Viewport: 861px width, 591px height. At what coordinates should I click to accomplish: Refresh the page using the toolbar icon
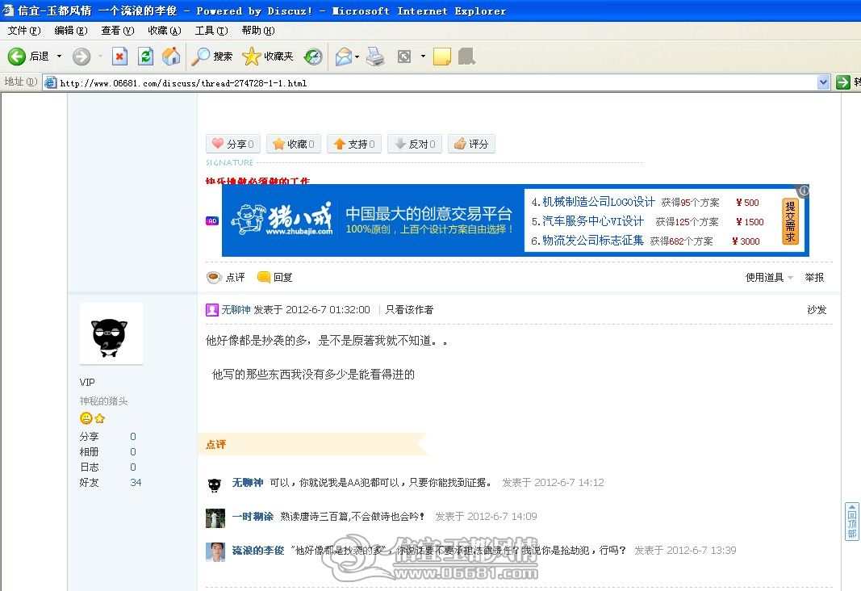pos(145,56)
